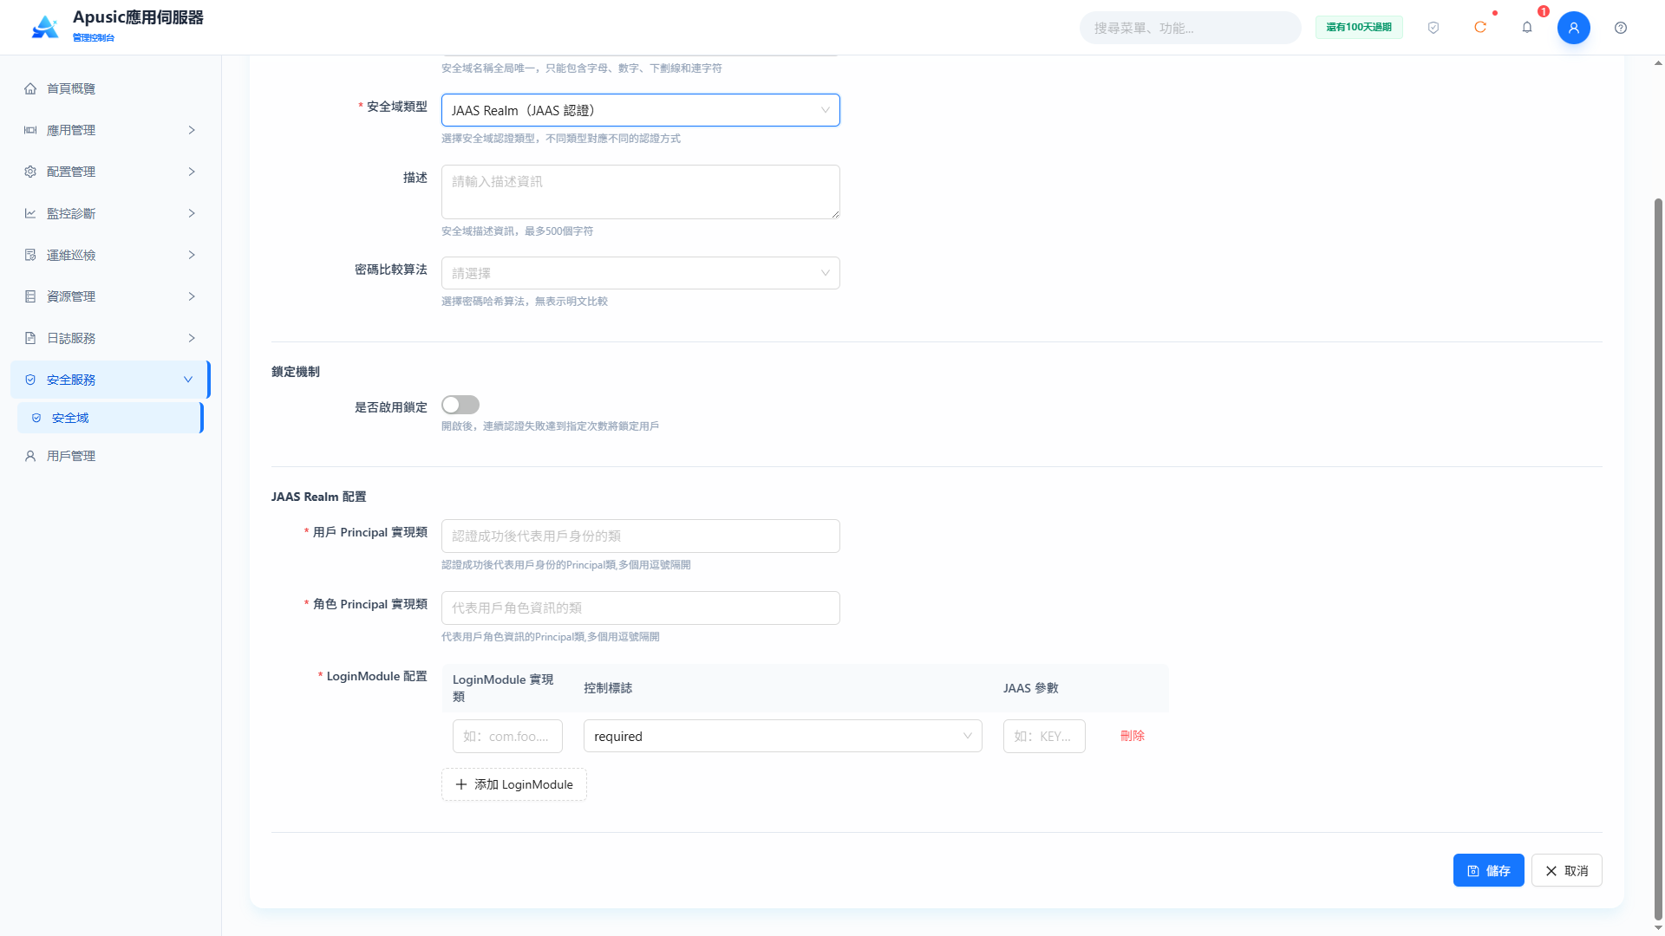Click the 添加 LoginModule button
The image size is (1665, 936).
point(514,784)
